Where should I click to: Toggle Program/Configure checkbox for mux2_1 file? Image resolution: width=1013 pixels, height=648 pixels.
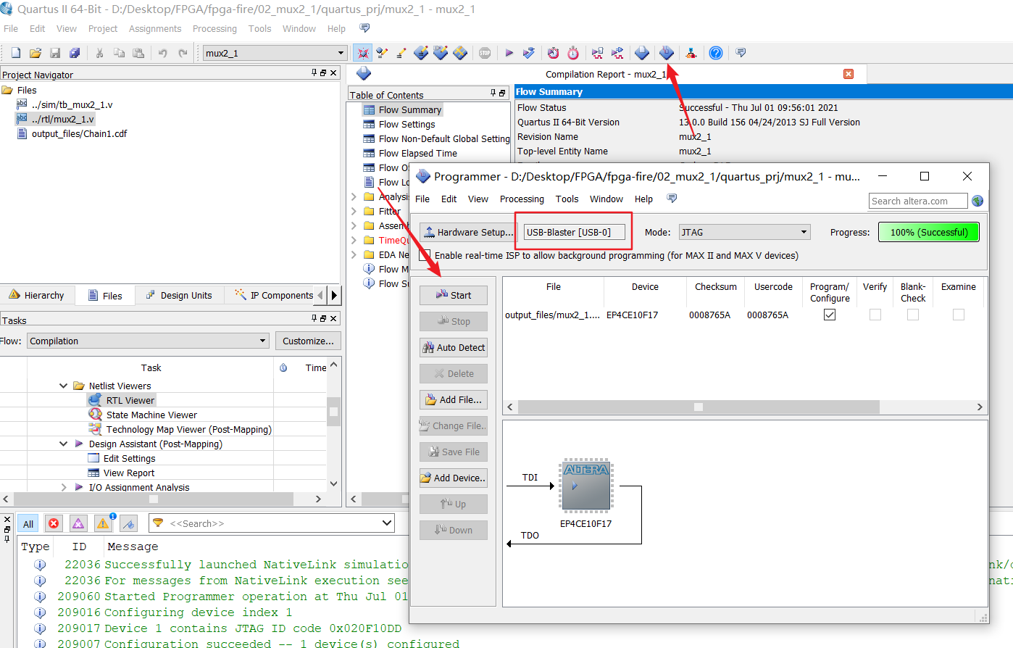830,315
